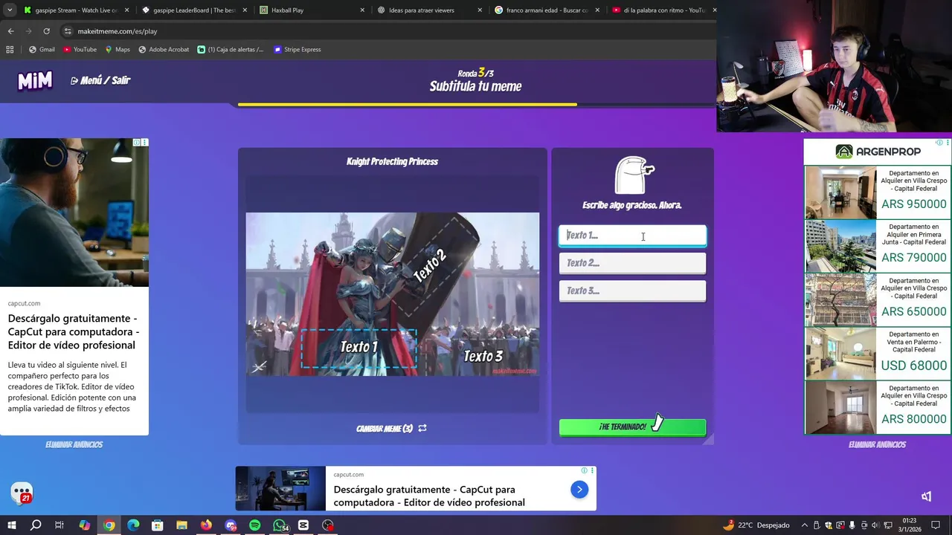Click Cambiar meme (3) shuffle button
952x535 pixels.
[391, 429]
